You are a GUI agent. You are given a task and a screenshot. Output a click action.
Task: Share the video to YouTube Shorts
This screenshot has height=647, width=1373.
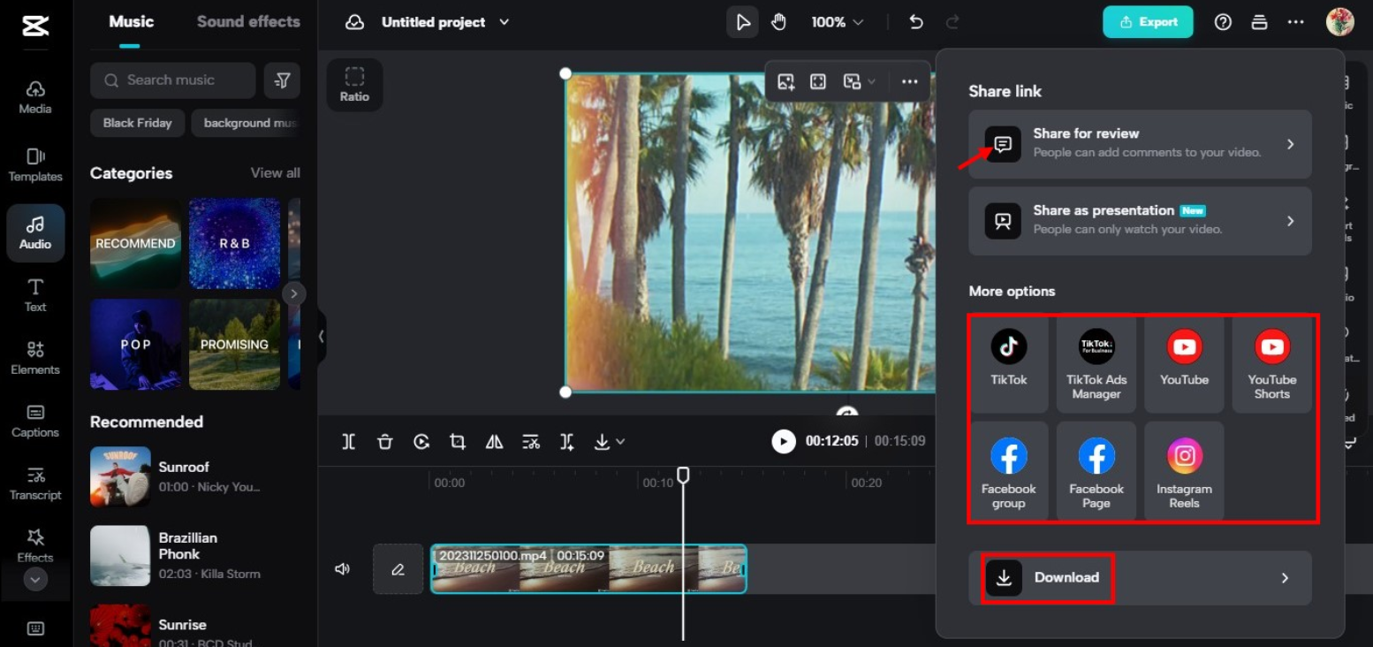(1271, 362)
